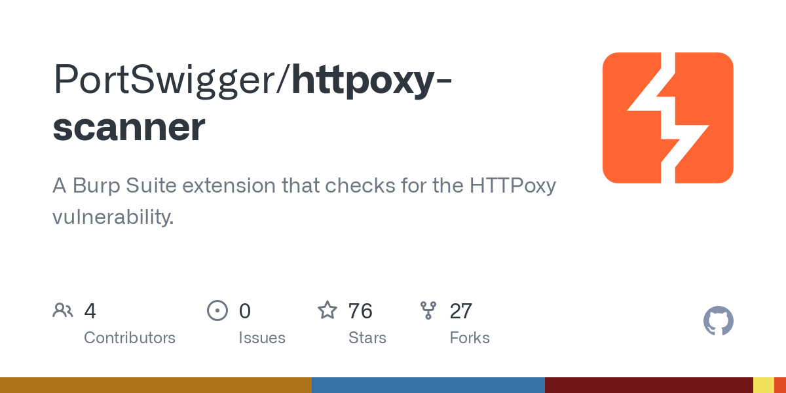
Task: Click the fork branch icon
Action: [428, 310]
